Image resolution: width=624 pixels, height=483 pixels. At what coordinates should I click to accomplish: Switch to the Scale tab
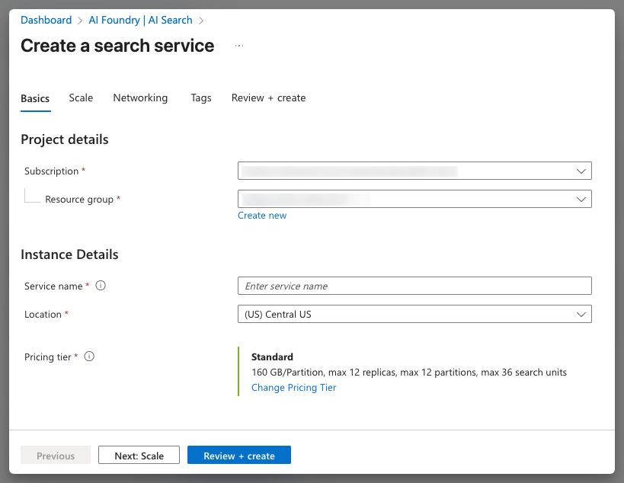point(81,98)
